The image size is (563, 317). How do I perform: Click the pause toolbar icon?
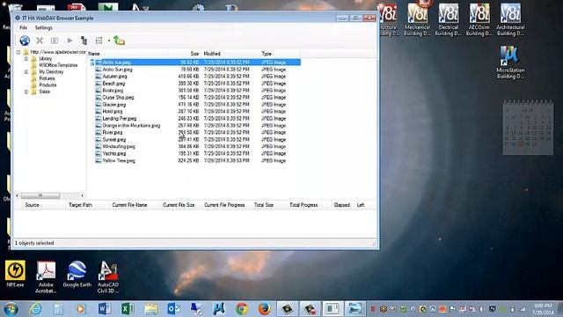coord(55,41)
